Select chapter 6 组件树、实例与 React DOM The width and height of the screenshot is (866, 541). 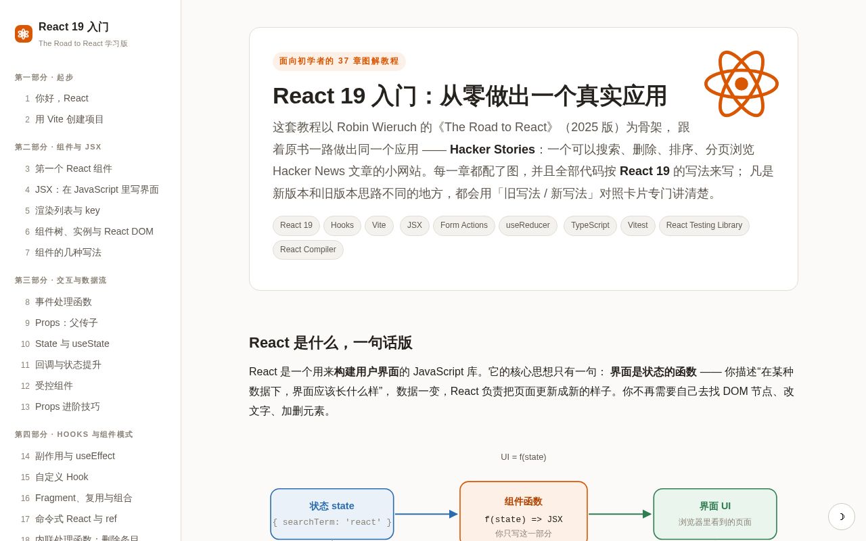point(90,231)
